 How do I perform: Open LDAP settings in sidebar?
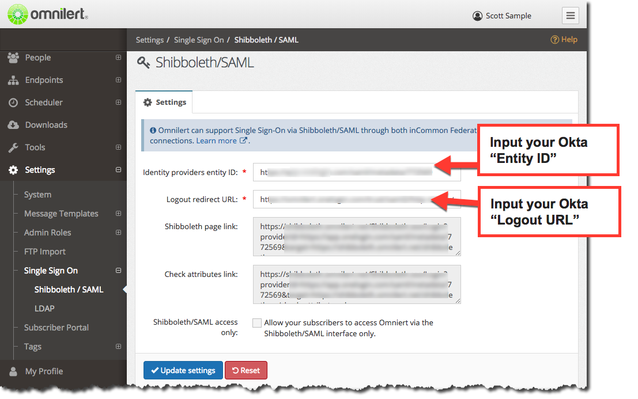(44, 309)
